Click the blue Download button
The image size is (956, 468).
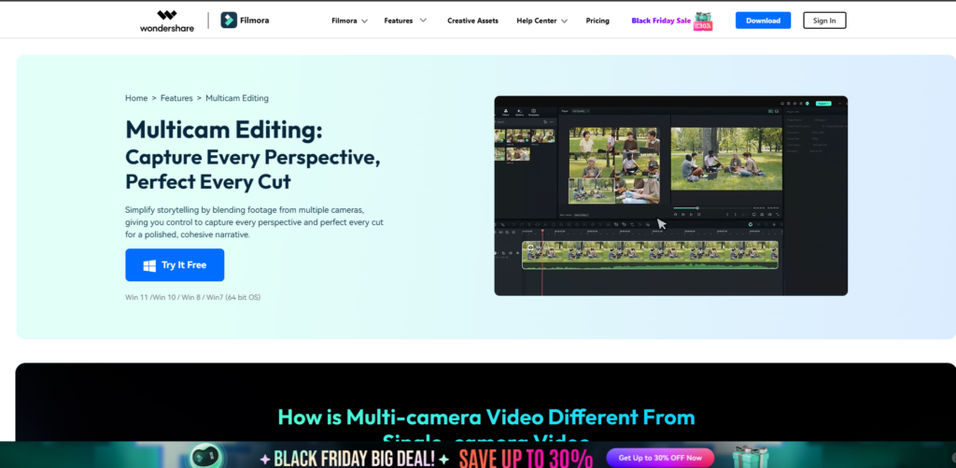pos(763,21)
